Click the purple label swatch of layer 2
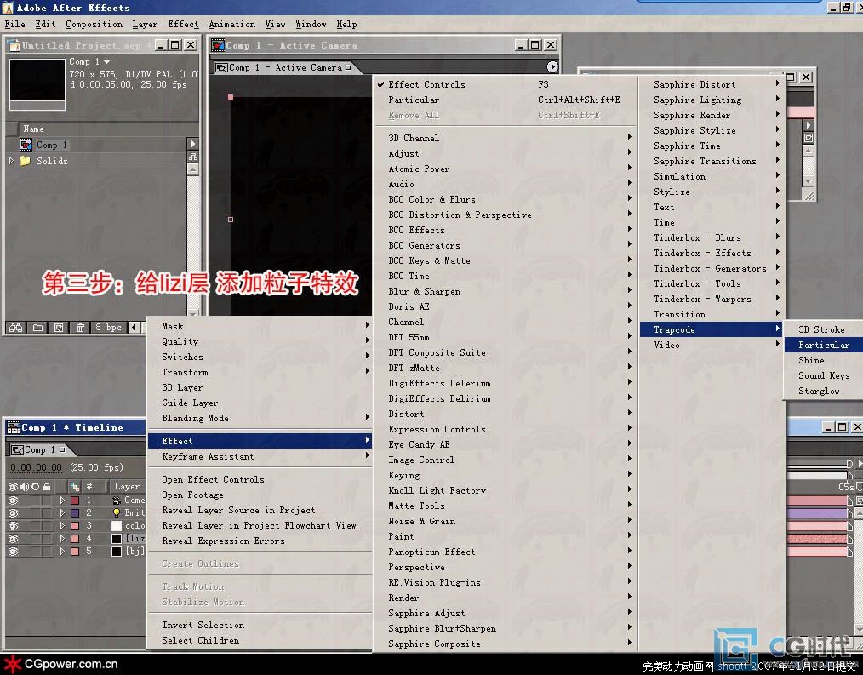Image resolution: width=863 pixels, height=675 pixels. (x=75, y=512)
